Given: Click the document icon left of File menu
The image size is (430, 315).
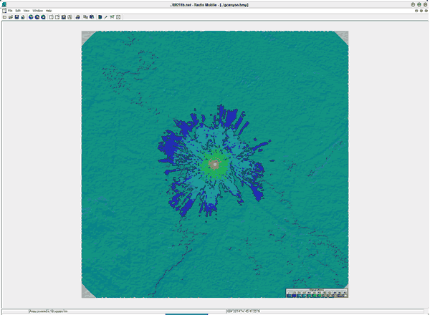Looking at the screenshot, I should [3, 11].
